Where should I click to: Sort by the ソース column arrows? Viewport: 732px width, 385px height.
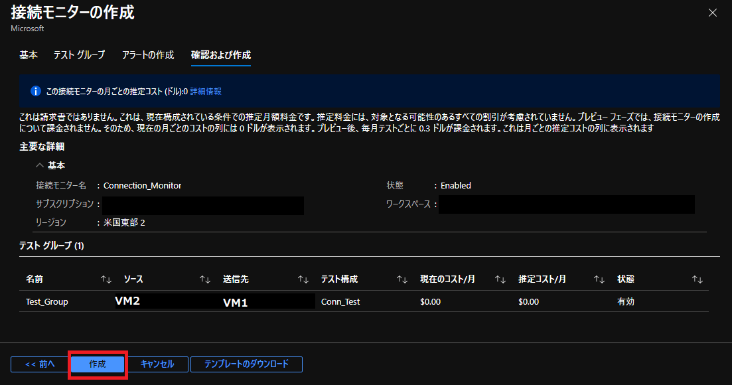point(205,279)
